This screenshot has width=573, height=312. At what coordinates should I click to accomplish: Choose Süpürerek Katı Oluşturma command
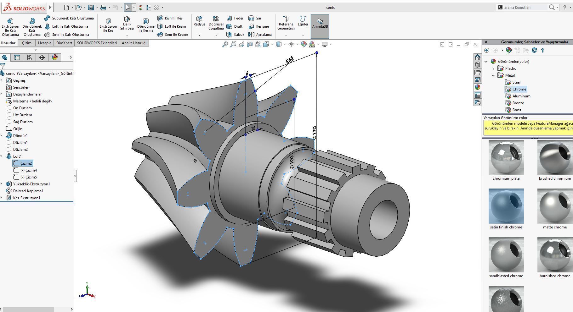coord(69,18)
